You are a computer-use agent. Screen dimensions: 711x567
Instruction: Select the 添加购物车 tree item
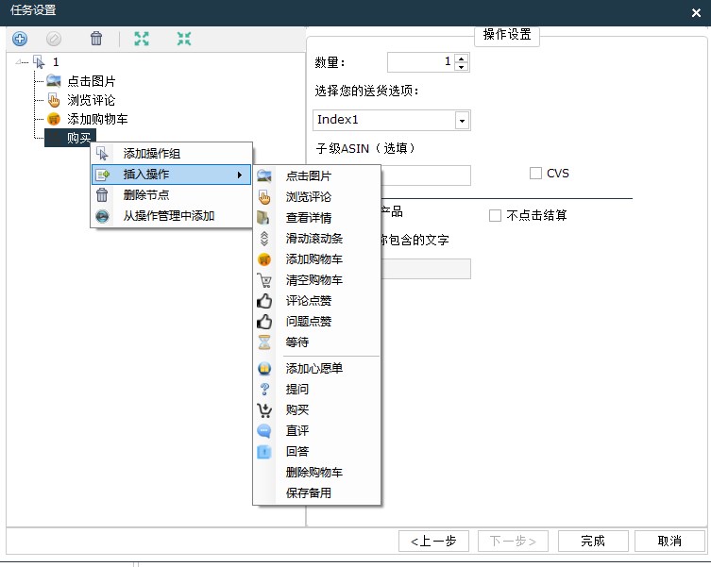pyautogui.click(x=97, y=119)
